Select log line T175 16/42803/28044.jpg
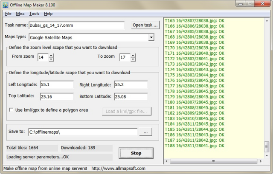Image resolution: width=273 pixels, height=174 pixels. click(195, 75)
